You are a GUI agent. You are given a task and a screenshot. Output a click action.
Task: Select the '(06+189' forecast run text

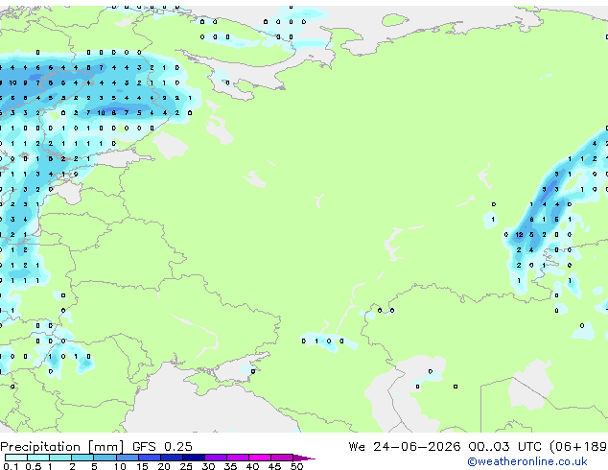[578, 447]
